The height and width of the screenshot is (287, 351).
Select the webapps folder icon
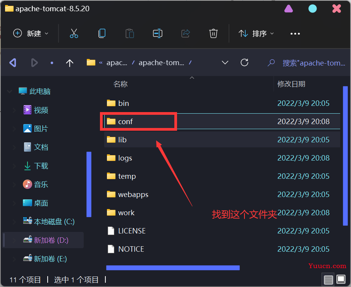click(111, 194)
